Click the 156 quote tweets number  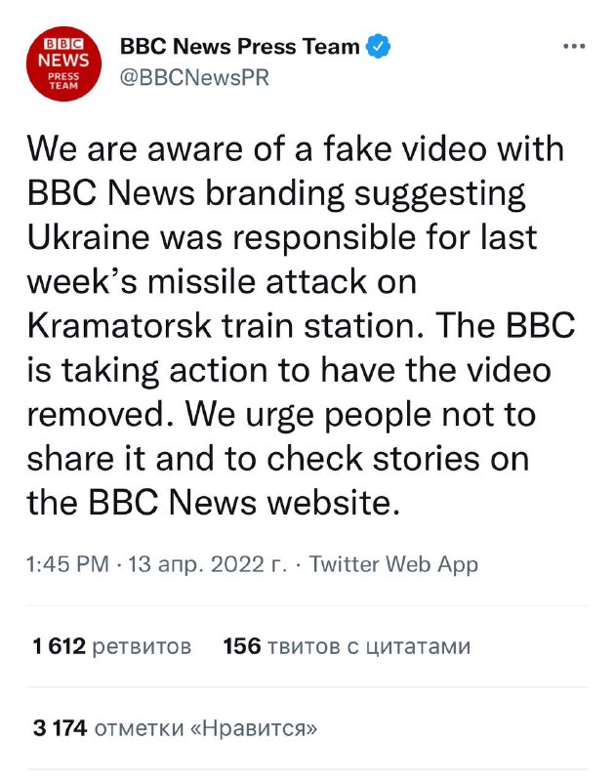point(241,646)
